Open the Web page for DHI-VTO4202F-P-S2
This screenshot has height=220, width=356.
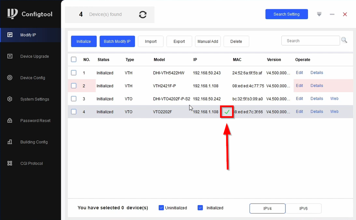[334, 99]
